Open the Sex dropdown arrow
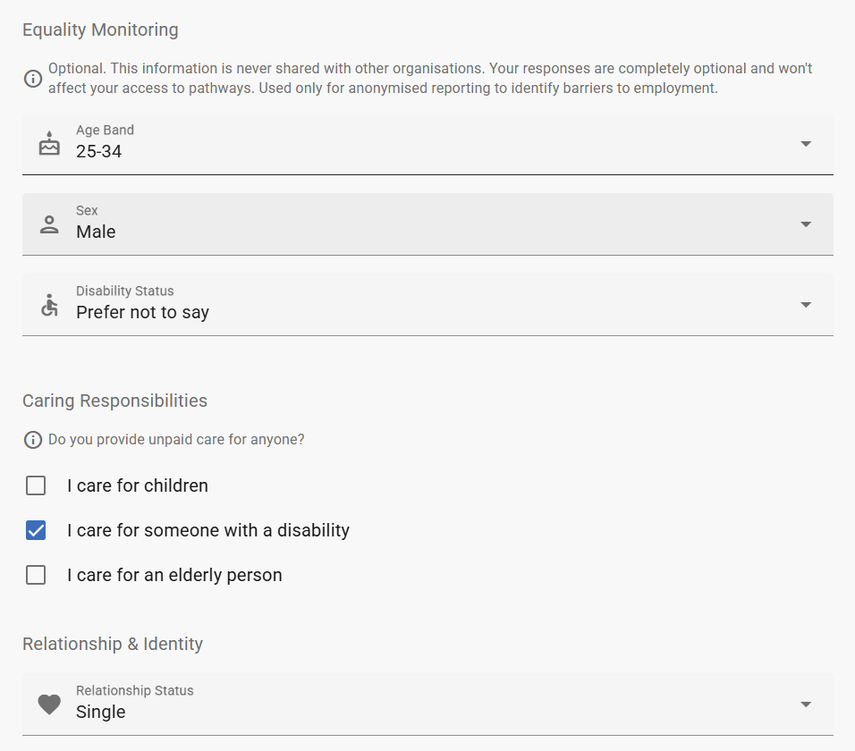855x751 pixels. (x=806, y=224)
